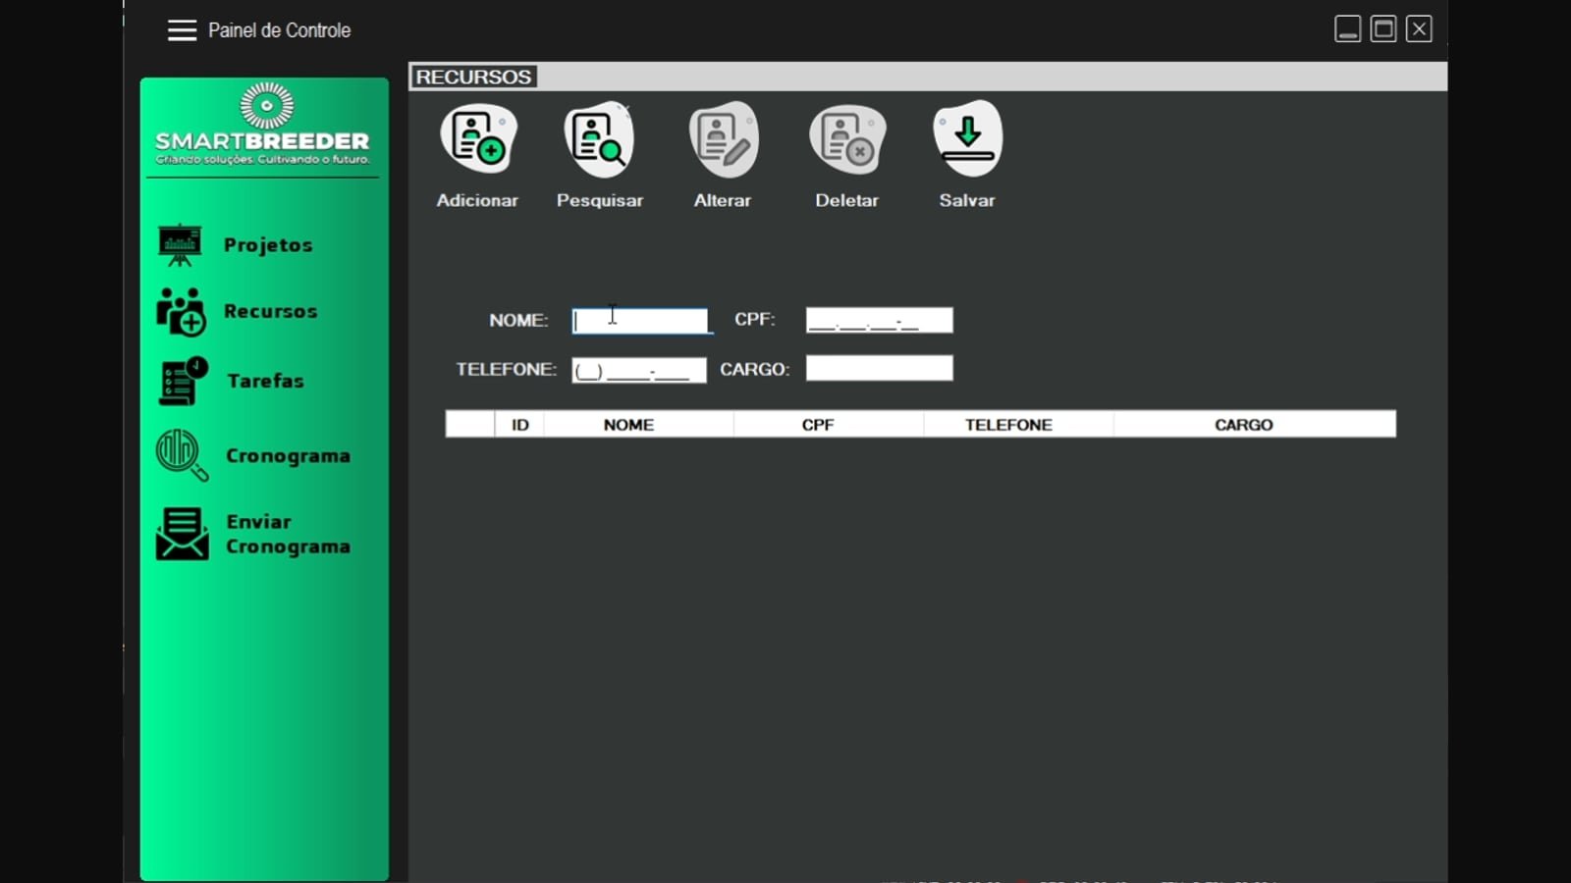Click Enviar Cronograma envelope icon
Screen dimensions: 1571x883
point(183,534)
